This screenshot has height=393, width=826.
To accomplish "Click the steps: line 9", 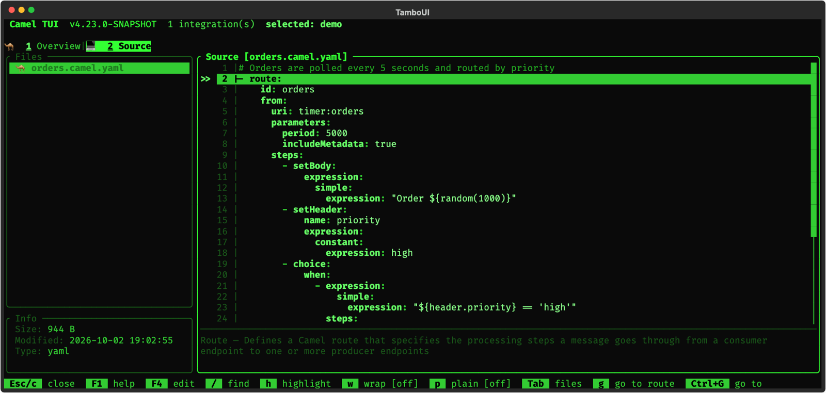I will (x=287, y=155).
